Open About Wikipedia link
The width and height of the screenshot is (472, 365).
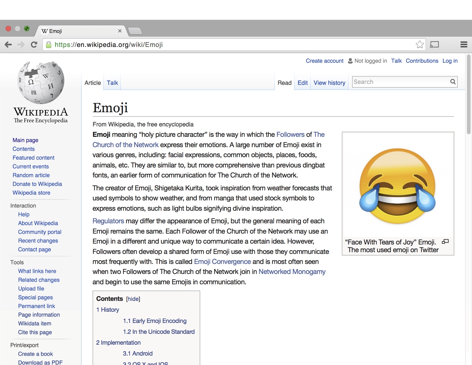point(38,223)
